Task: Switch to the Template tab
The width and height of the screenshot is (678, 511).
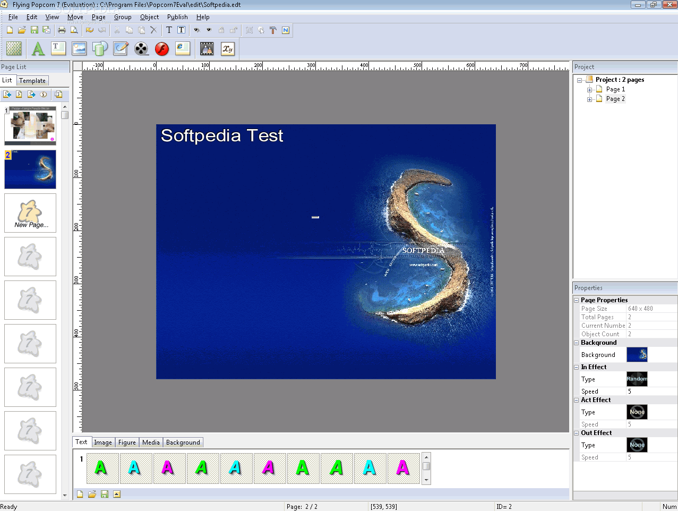Action: coord(32,81)
